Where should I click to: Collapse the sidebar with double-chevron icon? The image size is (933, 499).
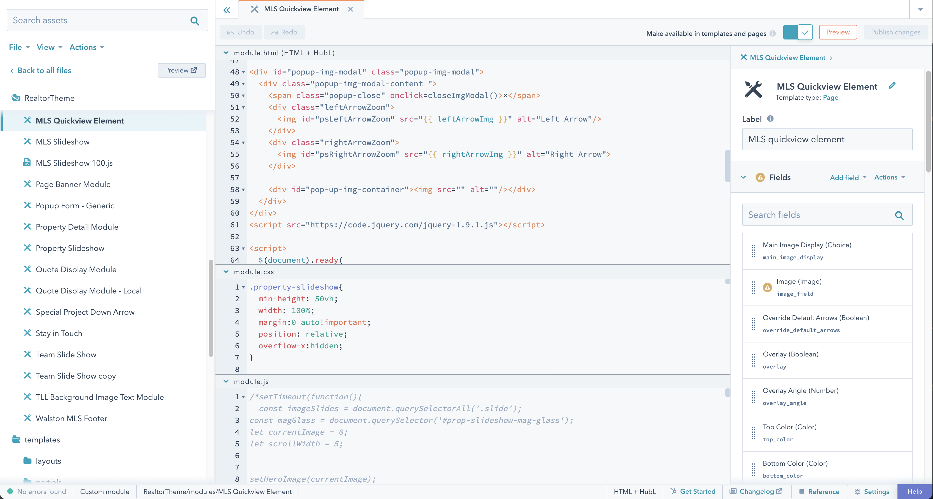tap(227, 10)
